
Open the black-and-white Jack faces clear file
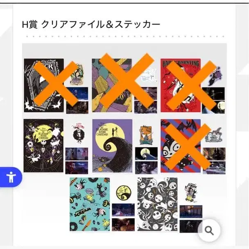tap(158, 204)
